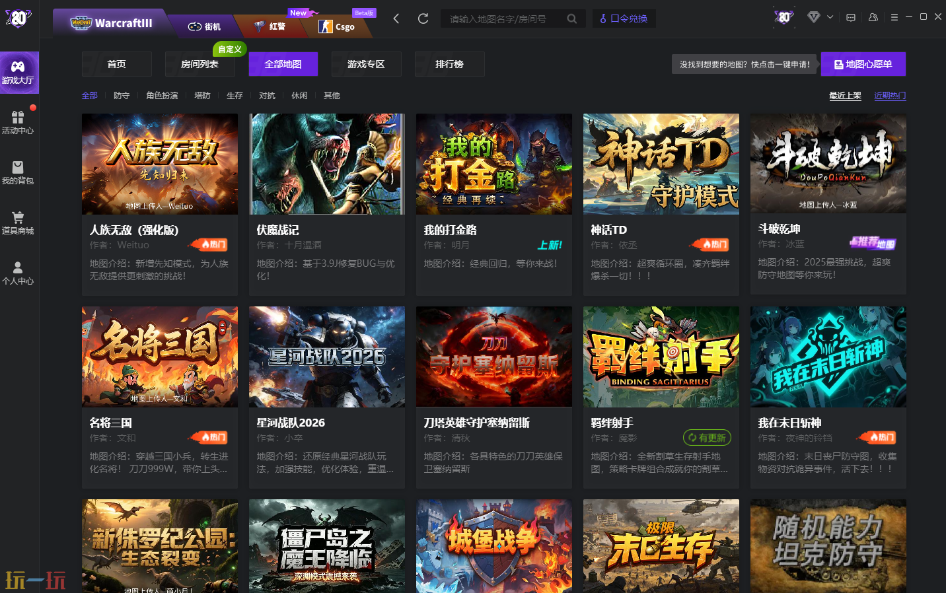Filter maps by 生存 category
Image resolution: width=946 pixels, height=593 pixels.
(x=235, y=96)
